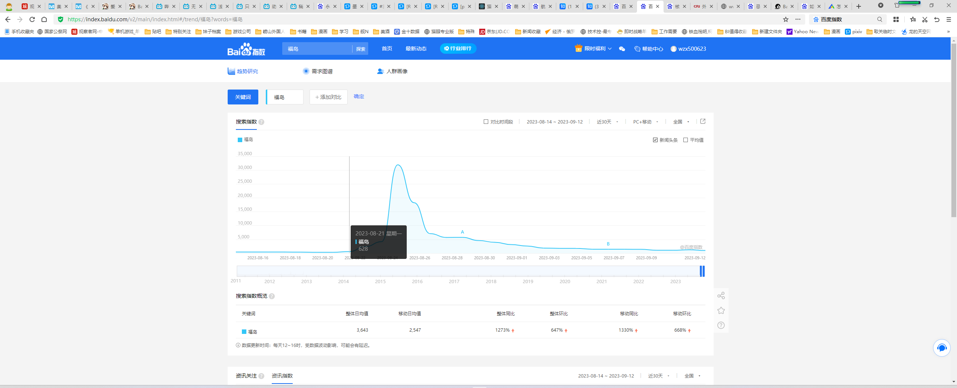Click the favorite star in side panel

point(721,310)
